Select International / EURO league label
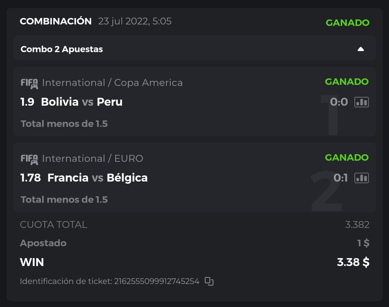Screen dimensions: 389x307 pyautogui.click(x=93, y=159)
